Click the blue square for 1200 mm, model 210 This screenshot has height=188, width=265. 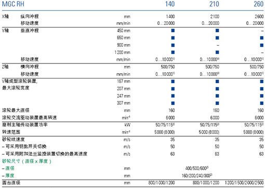(217, 52)
